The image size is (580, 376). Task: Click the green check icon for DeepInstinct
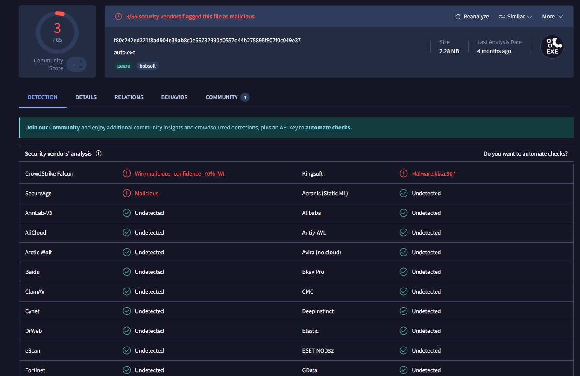pyautogui.click(x=404, y=311)
